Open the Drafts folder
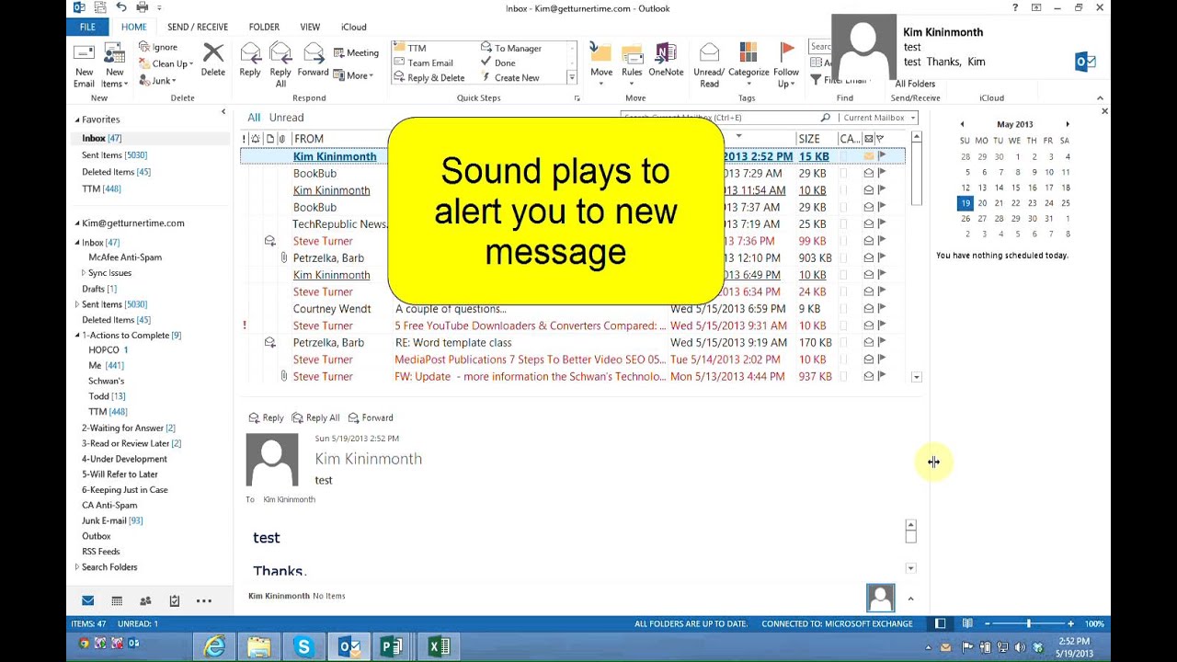Image resolution: width=1177 pixels, height=662 pixels. click(99, 289)
